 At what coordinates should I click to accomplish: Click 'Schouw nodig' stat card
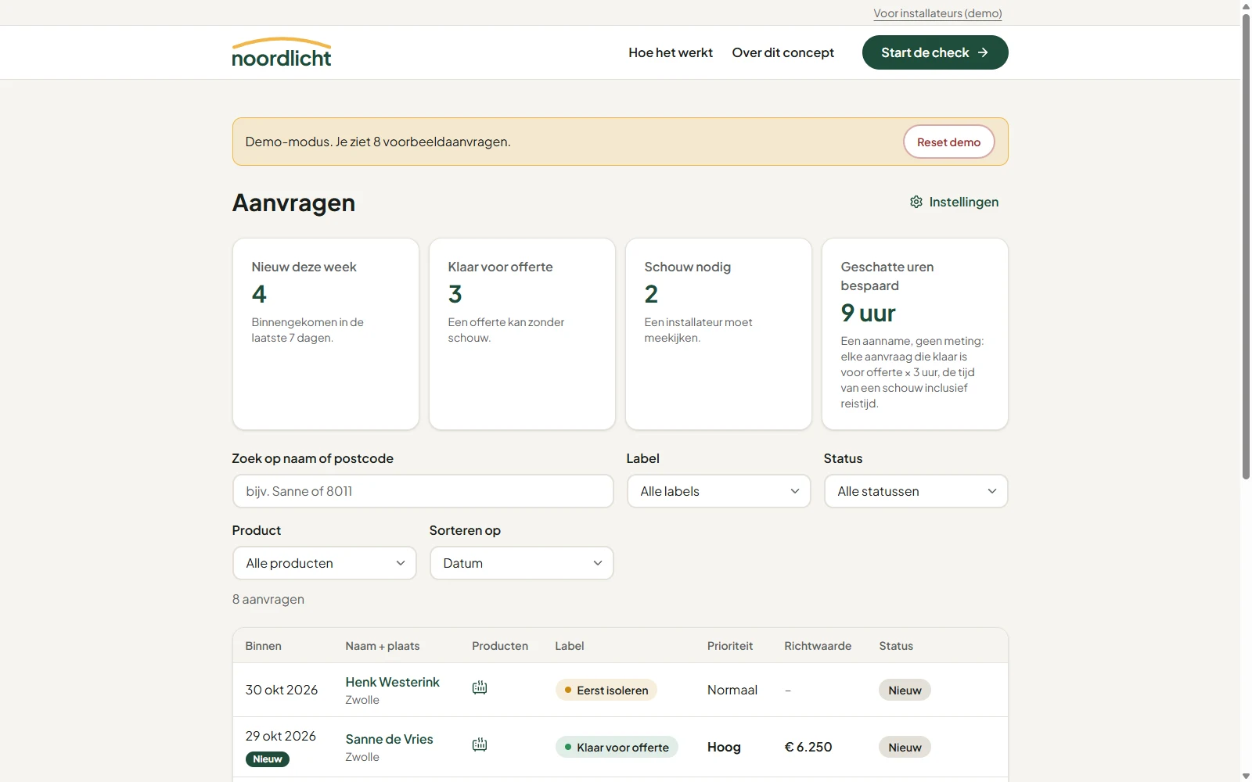pos(718,334)
